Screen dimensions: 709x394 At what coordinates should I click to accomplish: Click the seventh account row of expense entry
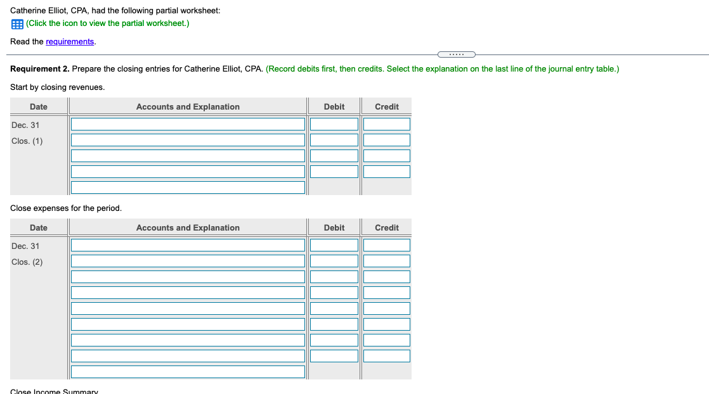click(x=188, y=340)
